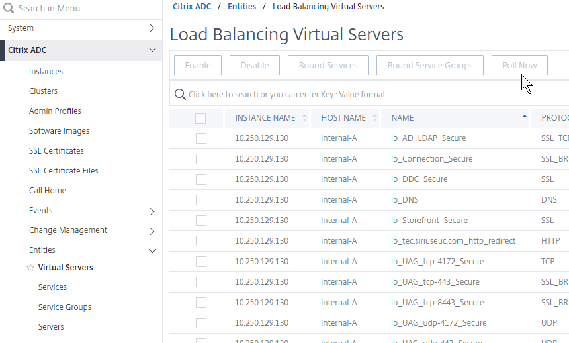569x343 pixels.
Task: Click the HOST NAME column header
Action: (343, 118)
